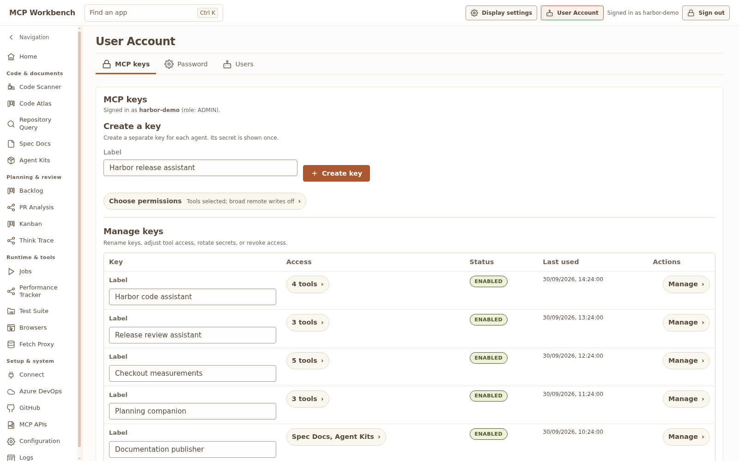
Task: Switch to the Users tab
Action: (238, 64)
